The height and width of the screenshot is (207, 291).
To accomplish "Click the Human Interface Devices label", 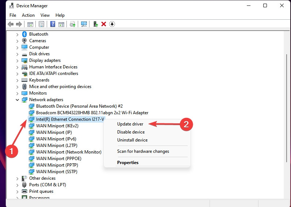I will pos(53,67).
